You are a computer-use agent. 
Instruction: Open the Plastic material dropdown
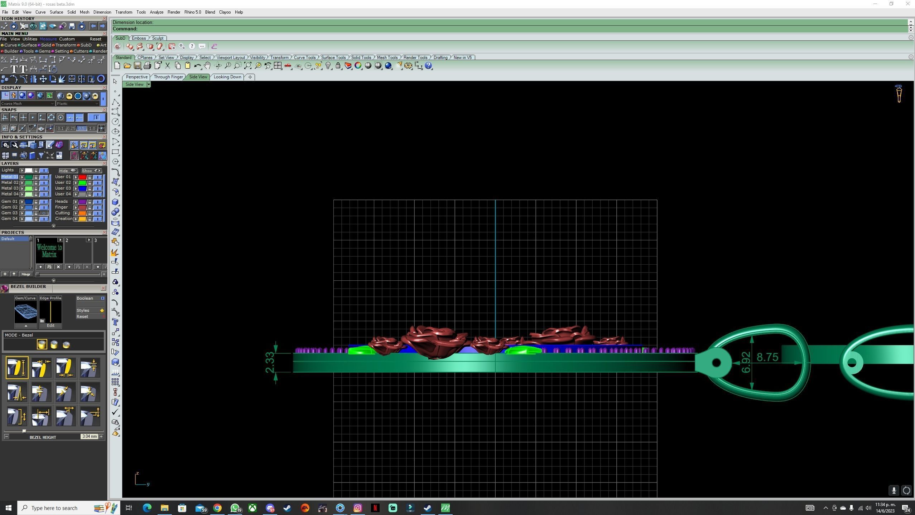pos(77,104)
